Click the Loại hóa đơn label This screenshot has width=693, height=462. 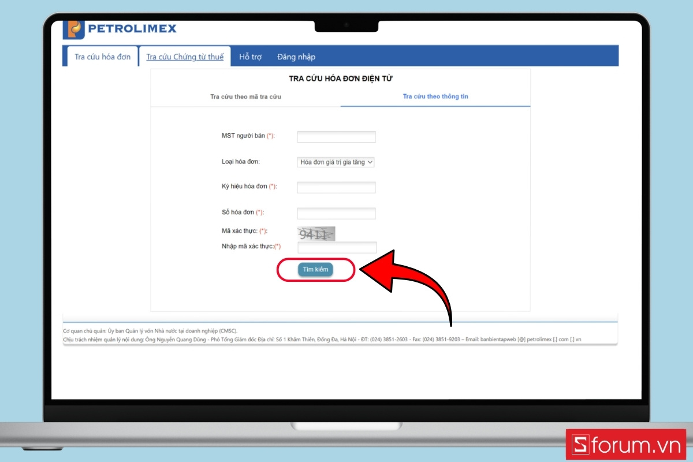(x=241, y=162)
